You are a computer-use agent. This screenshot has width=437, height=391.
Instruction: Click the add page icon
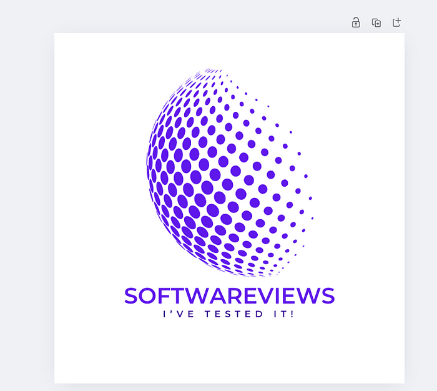tap(396, 22)
